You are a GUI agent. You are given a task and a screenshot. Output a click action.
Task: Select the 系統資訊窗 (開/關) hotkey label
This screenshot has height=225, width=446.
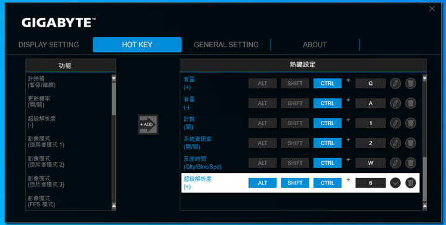point(198,143)
